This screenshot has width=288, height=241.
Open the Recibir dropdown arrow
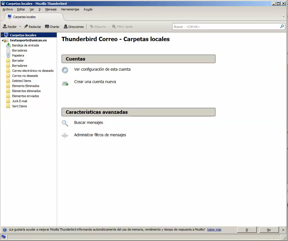tap(20, 27)
